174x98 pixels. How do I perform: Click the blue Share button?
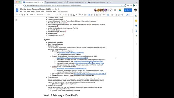(128, 10)
